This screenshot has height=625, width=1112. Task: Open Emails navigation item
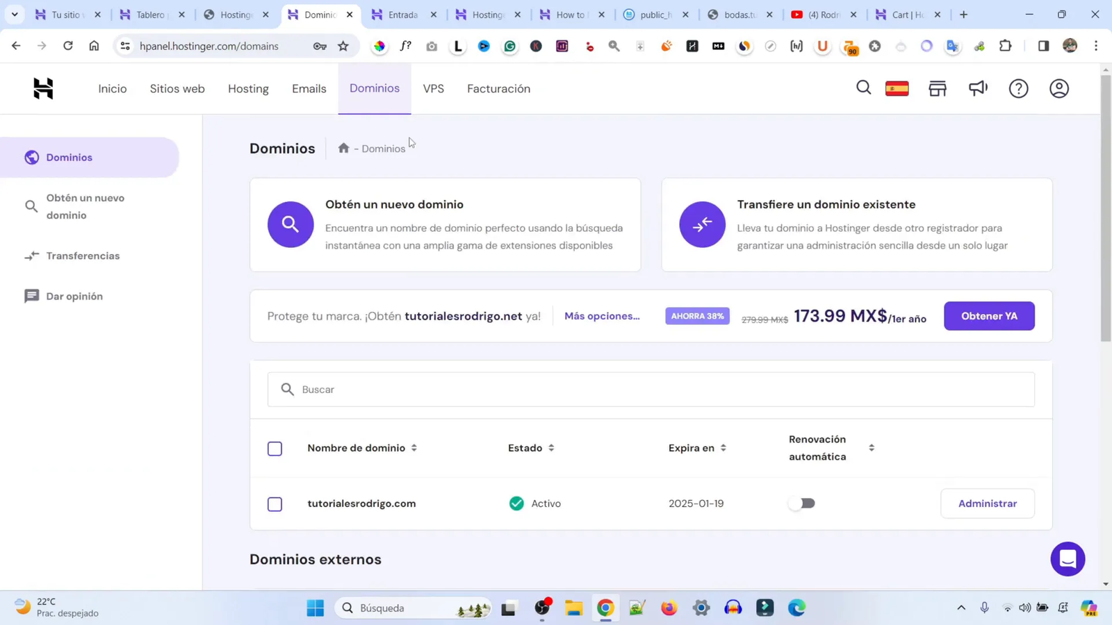tap(309, 89)
